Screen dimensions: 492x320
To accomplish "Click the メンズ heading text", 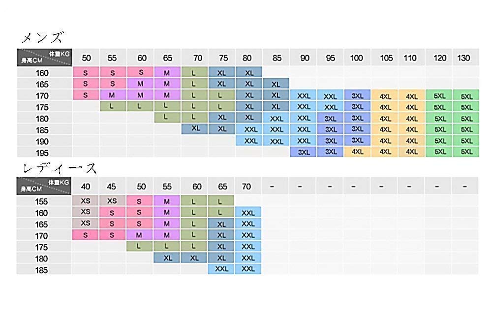I will point(42,37).
